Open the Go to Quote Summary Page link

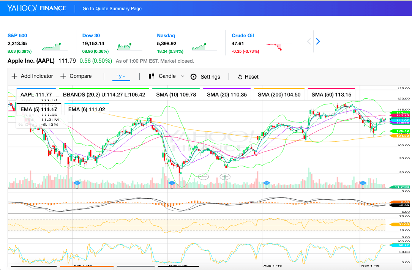coord(112,9)
